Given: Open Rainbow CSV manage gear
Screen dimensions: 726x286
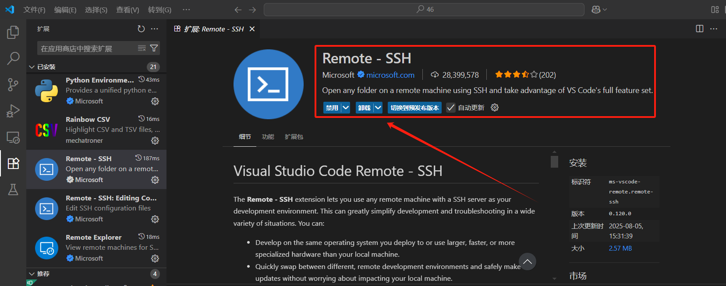Looking at the screenshot, I should tap(155, 141).
